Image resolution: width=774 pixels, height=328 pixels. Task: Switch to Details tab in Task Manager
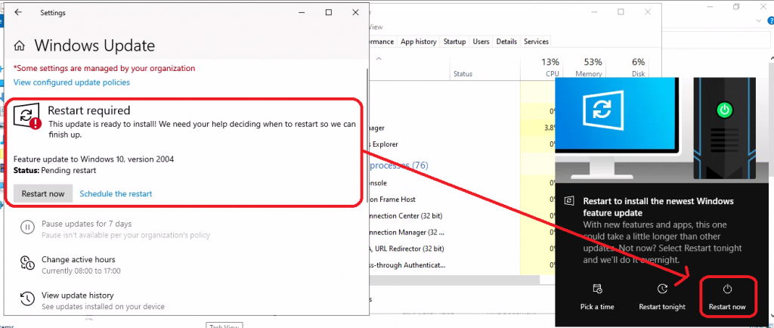(506, 42)
